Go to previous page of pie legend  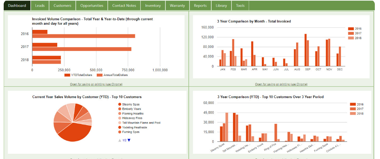tap(120, 140)
